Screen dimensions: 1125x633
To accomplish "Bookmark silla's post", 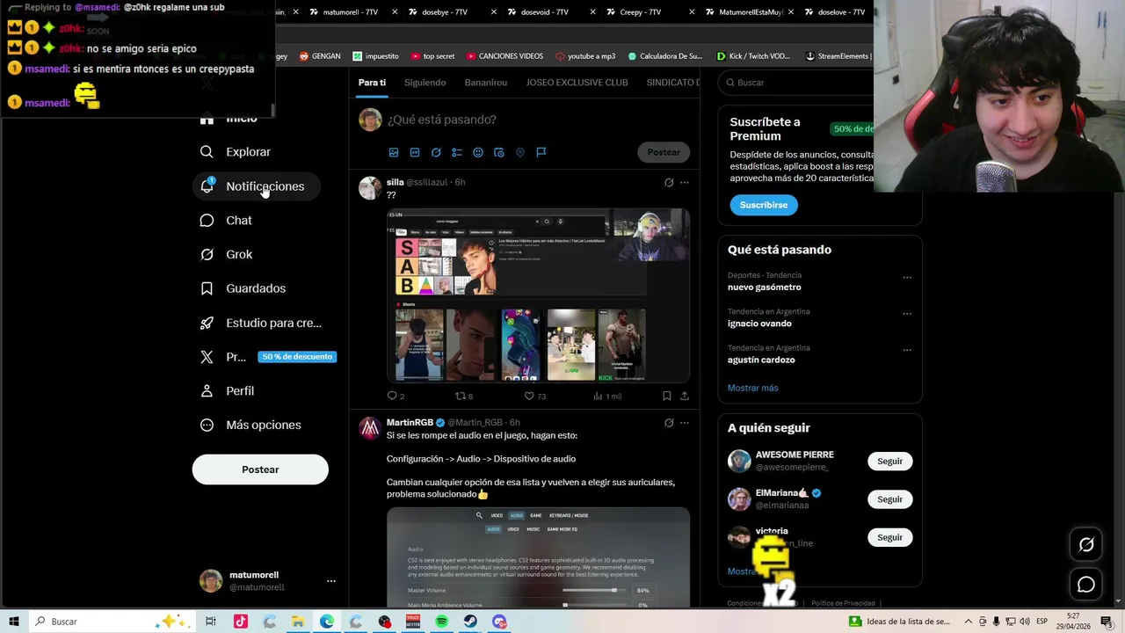I will (667, 397).
